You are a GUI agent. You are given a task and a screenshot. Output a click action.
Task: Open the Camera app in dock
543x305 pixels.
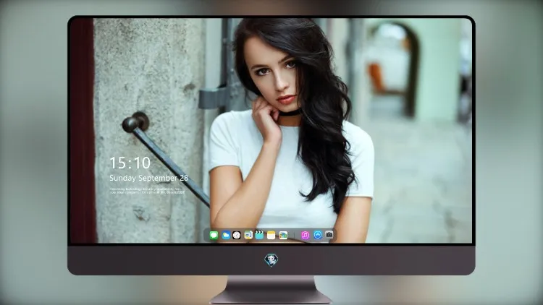pyautogui.click(x=329, y=235)
